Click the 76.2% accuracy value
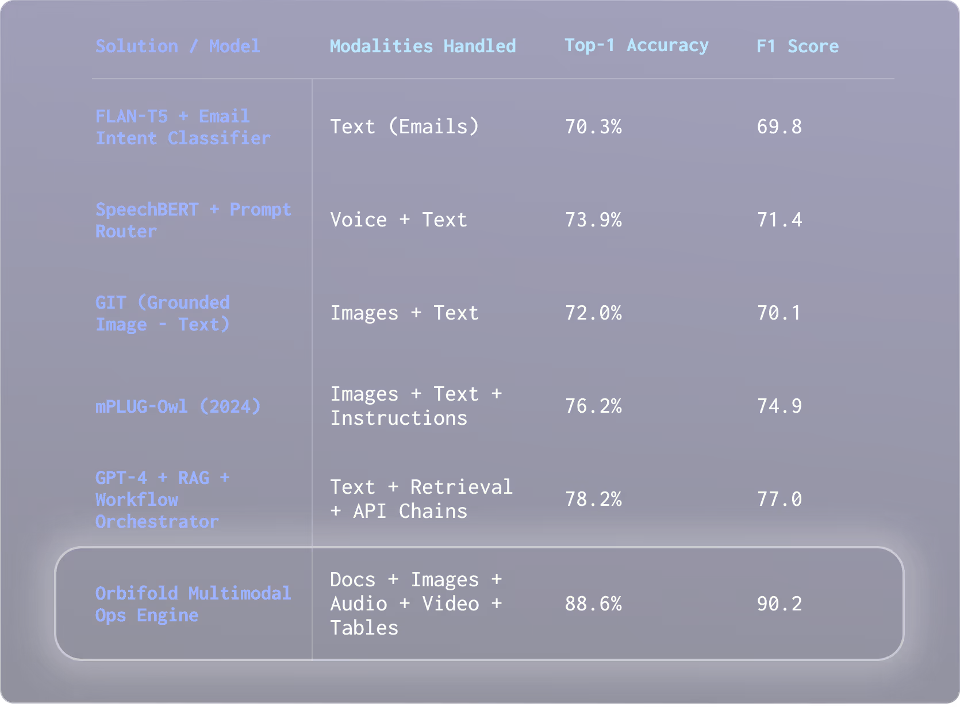The width and height of the screenshot is (960, 707). tap(593, 406)
